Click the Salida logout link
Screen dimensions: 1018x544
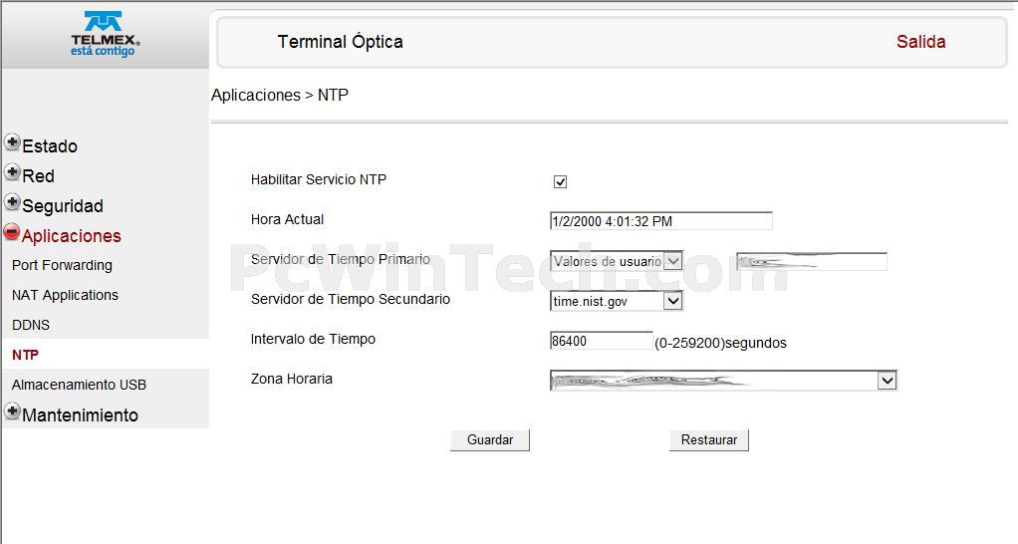point(920,42)
